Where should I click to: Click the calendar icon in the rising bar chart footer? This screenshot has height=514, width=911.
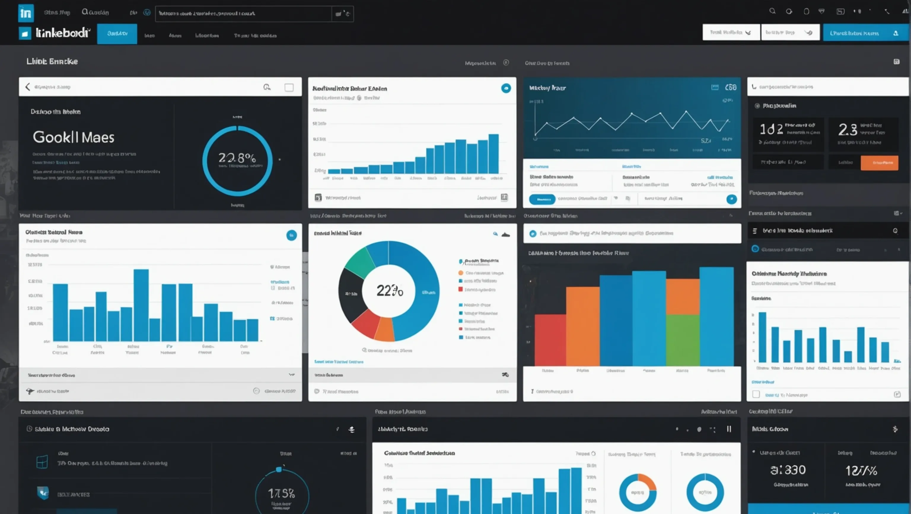tap(318, 198)
